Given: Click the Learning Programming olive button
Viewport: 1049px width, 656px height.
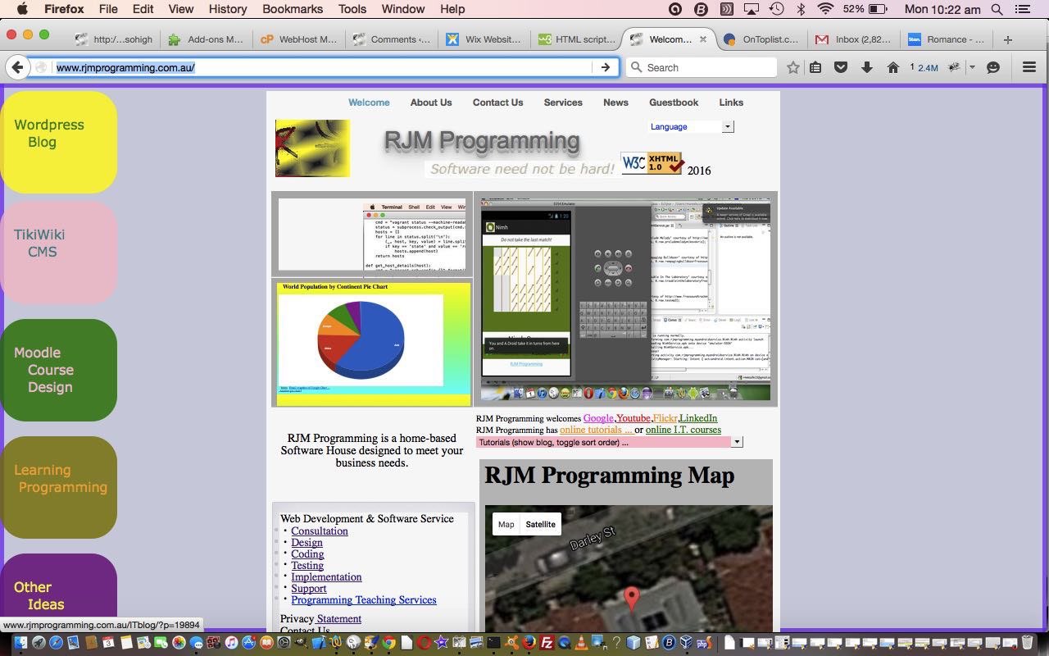Looking at the screenshot, I should [x=59, y=487].
